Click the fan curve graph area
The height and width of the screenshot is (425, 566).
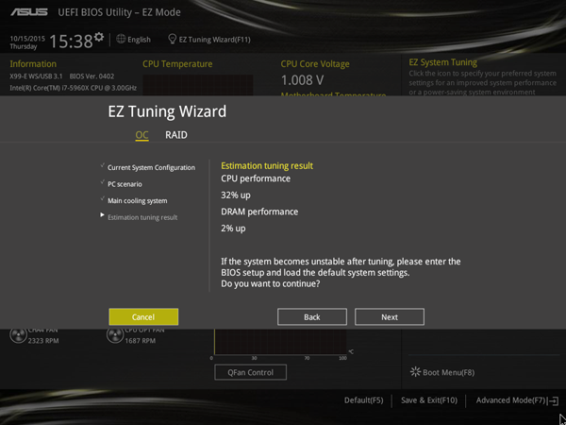pos(280,342)
